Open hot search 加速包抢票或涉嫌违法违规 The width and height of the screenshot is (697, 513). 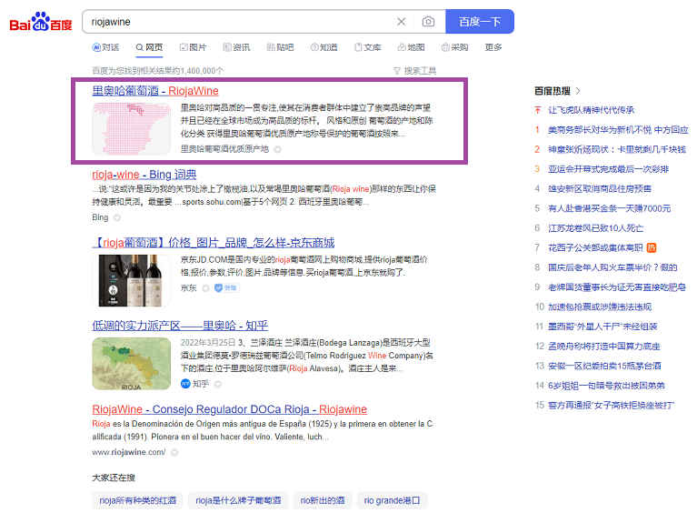(600, 307)
